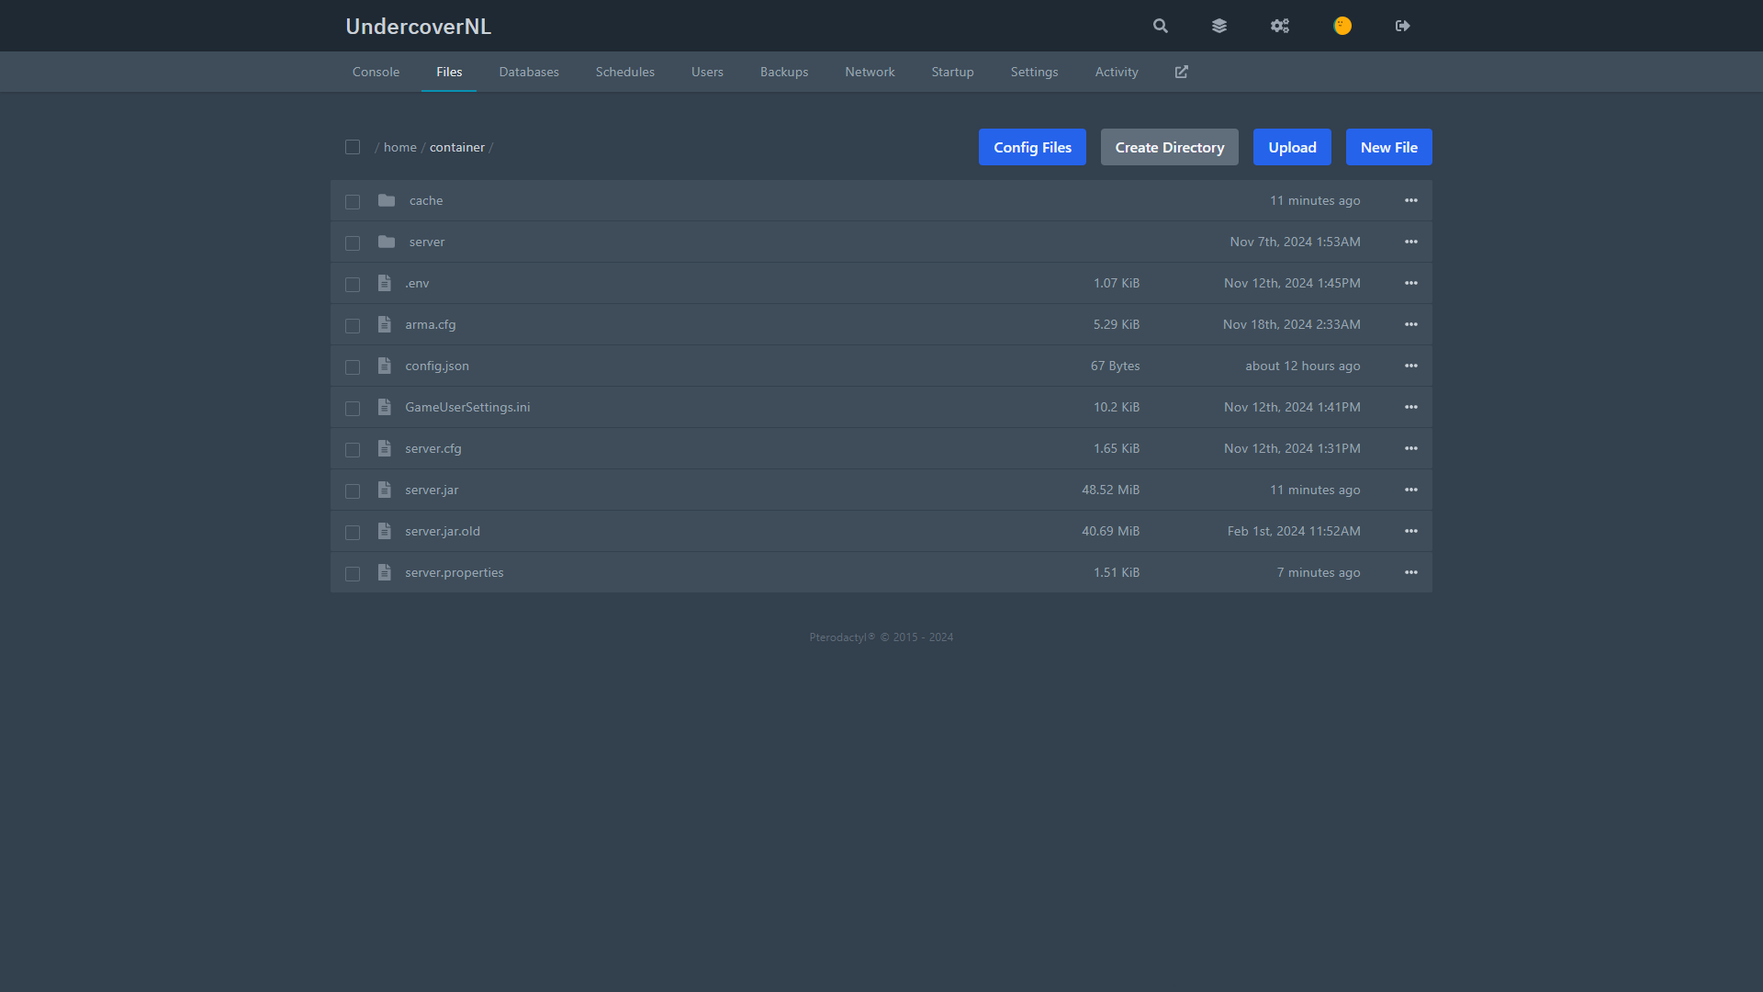The width and height of the screenshot is (1763, 992).
Task: Click the logout icon
Action: [x=1402, y=26]
